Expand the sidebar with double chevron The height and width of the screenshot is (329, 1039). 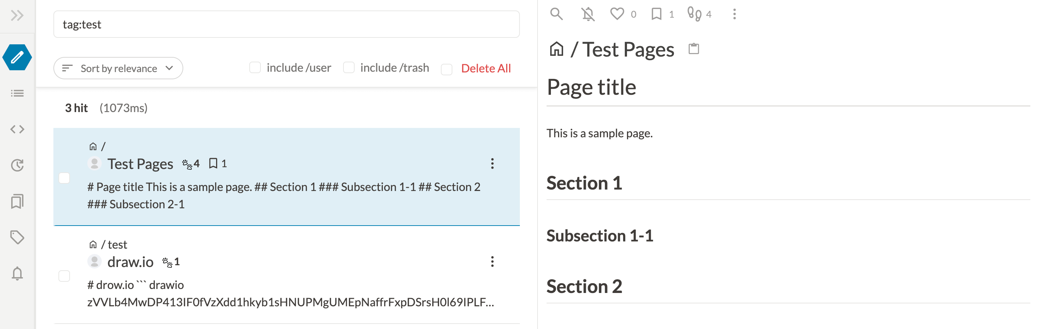(x=17, y=16)
